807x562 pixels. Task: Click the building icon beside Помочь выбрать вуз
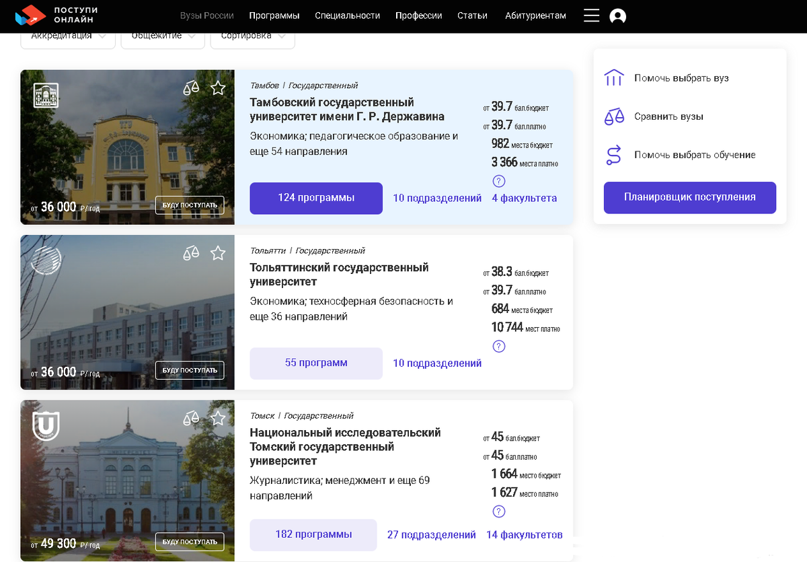pos(614,78)
